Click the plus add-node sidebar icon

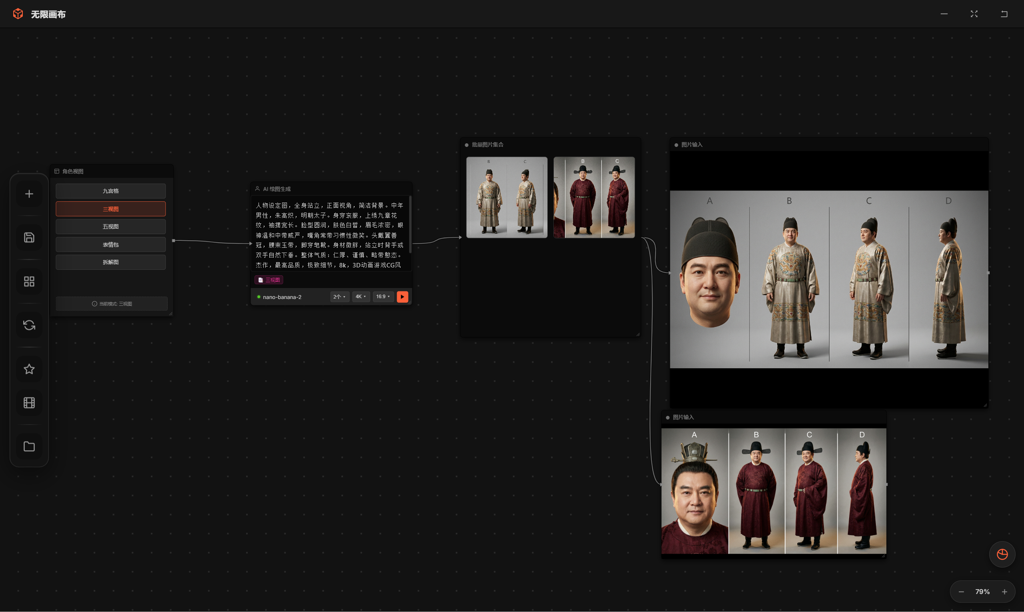pyautogui.click(x=29, y=194)
